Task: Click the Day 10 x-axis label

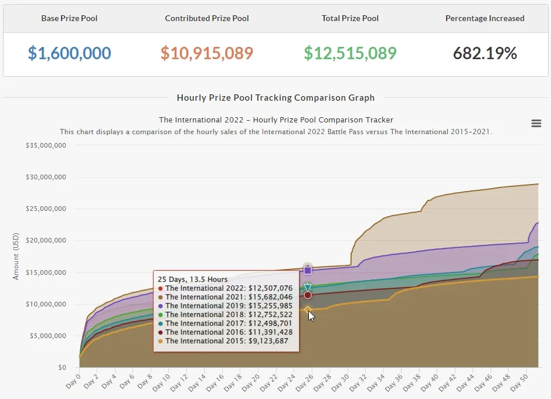Action: pyautogui.click(x=161, y=383)
